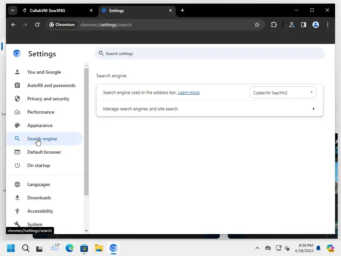This screenshot has width=341, height=256.
Task: Open the profile avatar menu
Action: point(316,25)
